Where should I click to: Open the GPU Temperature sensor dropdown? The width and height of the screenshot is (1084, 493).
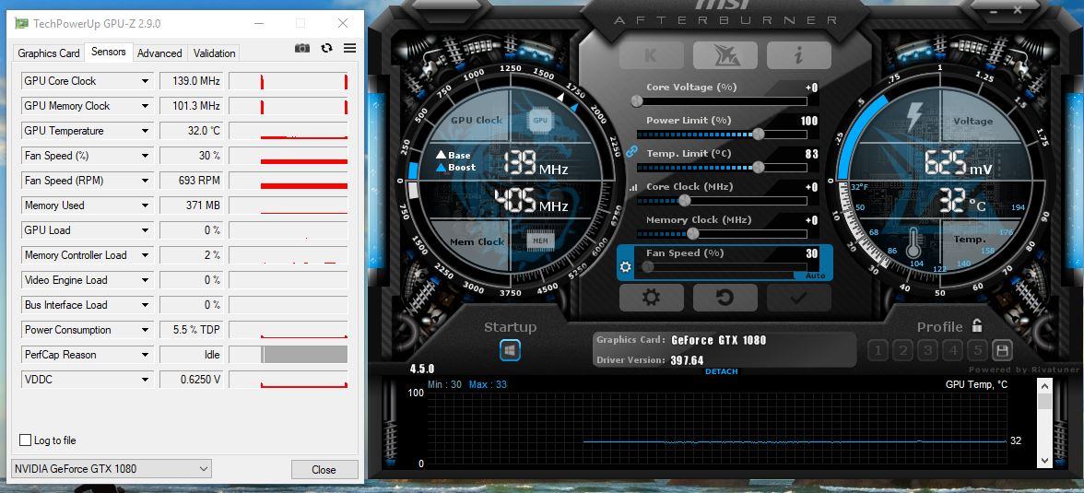pos(146,131)
